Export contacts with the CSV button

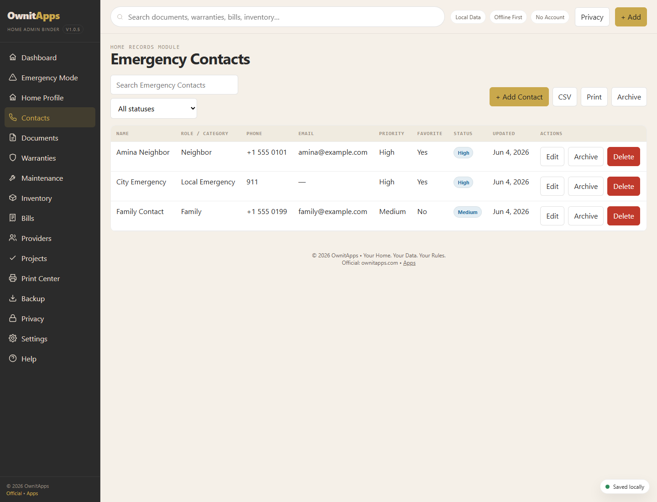[x=565, y=97]
